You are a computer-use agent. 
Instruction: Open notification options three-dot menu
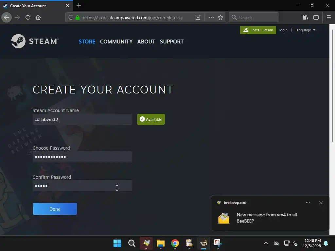click(x=308, y=203)
